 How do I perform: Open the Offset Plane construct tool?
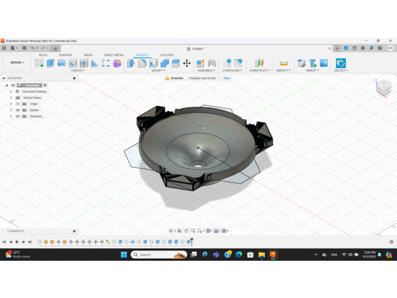(259, 63)
